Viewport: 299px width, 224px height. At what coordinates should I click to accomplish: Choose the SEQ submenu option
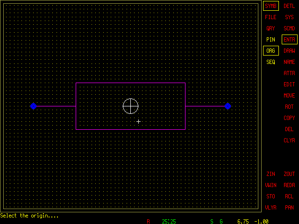pos(271,62)
